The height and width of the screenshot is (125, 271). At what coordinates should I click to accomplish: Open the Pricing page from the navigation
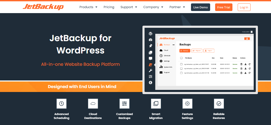tap(109, 7)
